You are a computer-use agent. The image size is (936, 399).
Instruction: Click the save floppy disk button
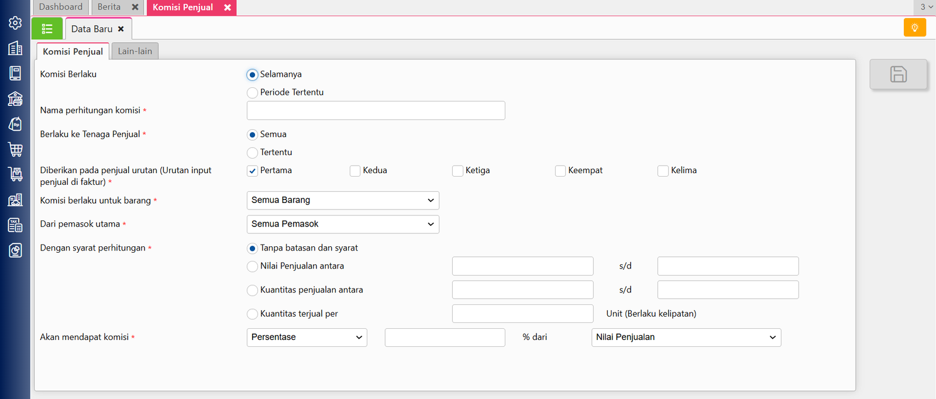pyautogui.click(x=898, y=74)
